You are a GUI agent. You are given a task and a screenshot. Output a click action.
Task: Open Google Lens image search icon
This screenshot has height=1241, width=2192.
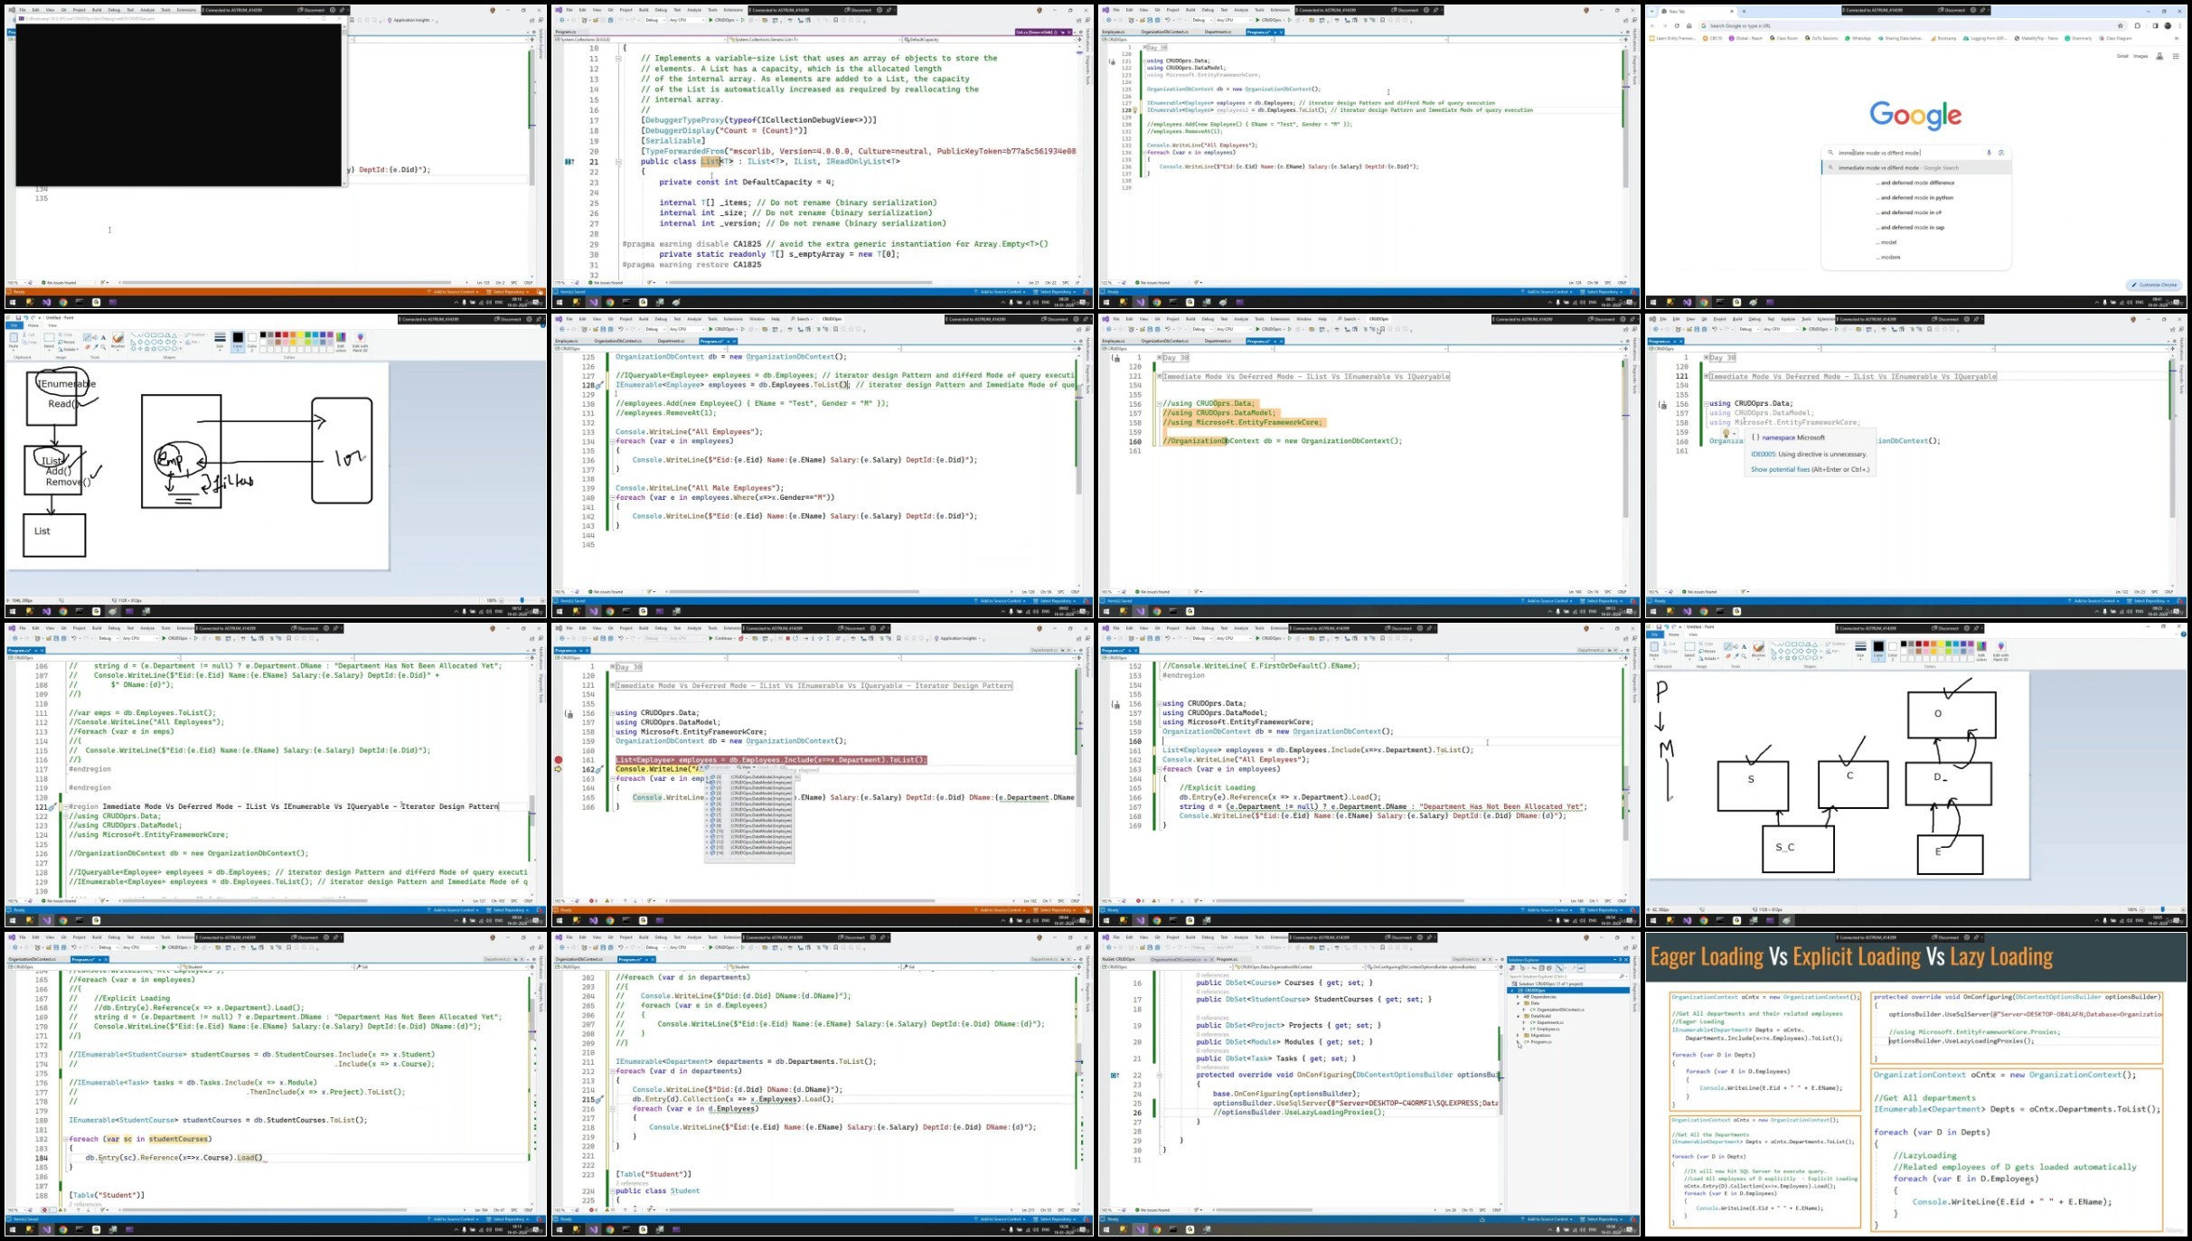pyautogui.click(x=2001, y=153)
